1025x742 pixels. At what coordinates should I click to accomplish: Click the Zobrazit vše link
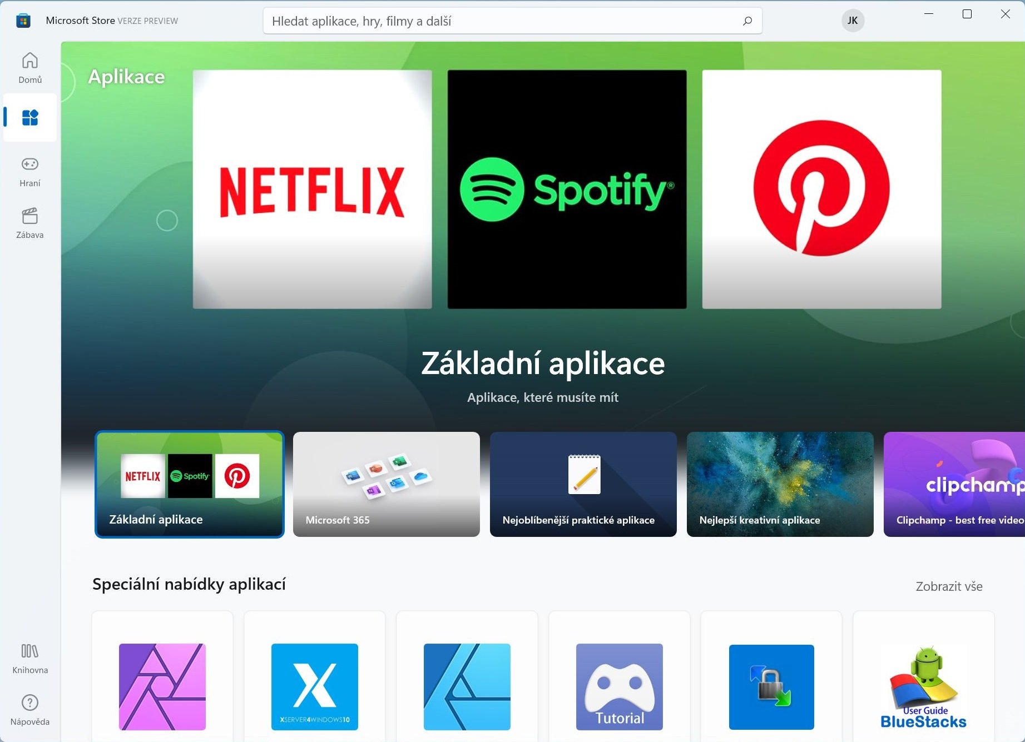click(949, 586)
